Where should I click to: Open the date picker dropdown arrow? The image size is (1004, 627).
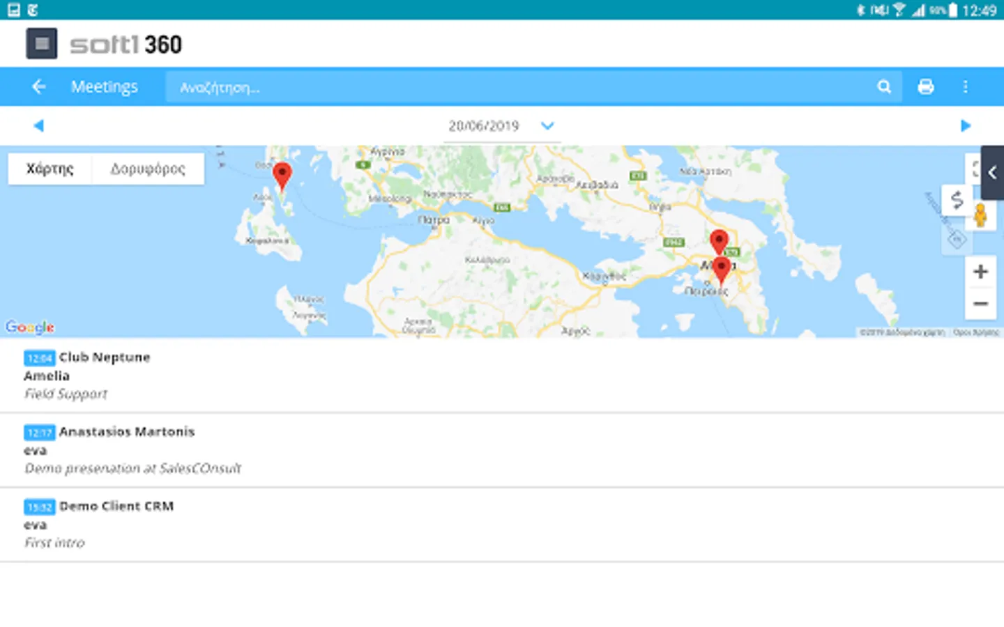click(x=547, y=125)
